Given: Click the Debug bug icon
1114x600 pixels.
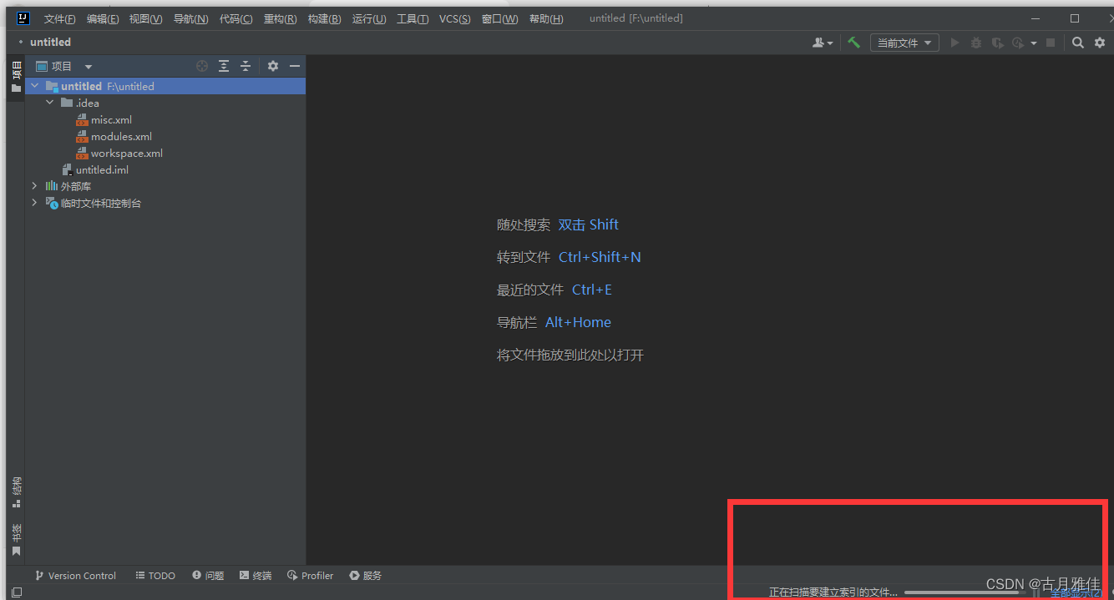Looking at the screenshot, I should 975,42.
